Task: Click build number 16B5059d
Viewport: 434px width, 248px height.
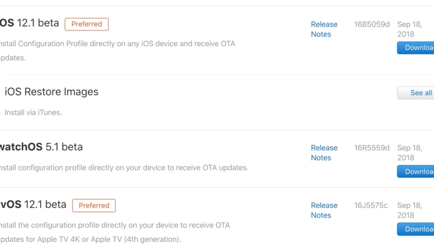Action: pyautogui.click(x=372, y=24)
